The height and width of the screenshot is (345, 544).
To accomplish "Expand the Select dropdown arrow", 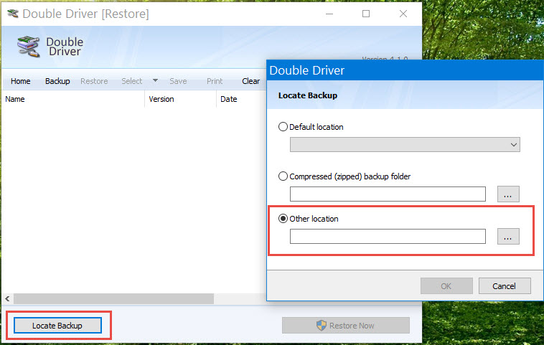I will click(x=156, y=80).
